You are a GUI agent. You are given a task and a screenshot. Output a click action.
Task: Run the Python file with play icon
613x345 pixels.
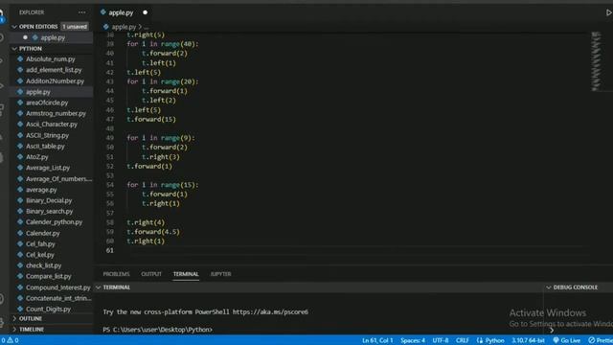(608, 12)
